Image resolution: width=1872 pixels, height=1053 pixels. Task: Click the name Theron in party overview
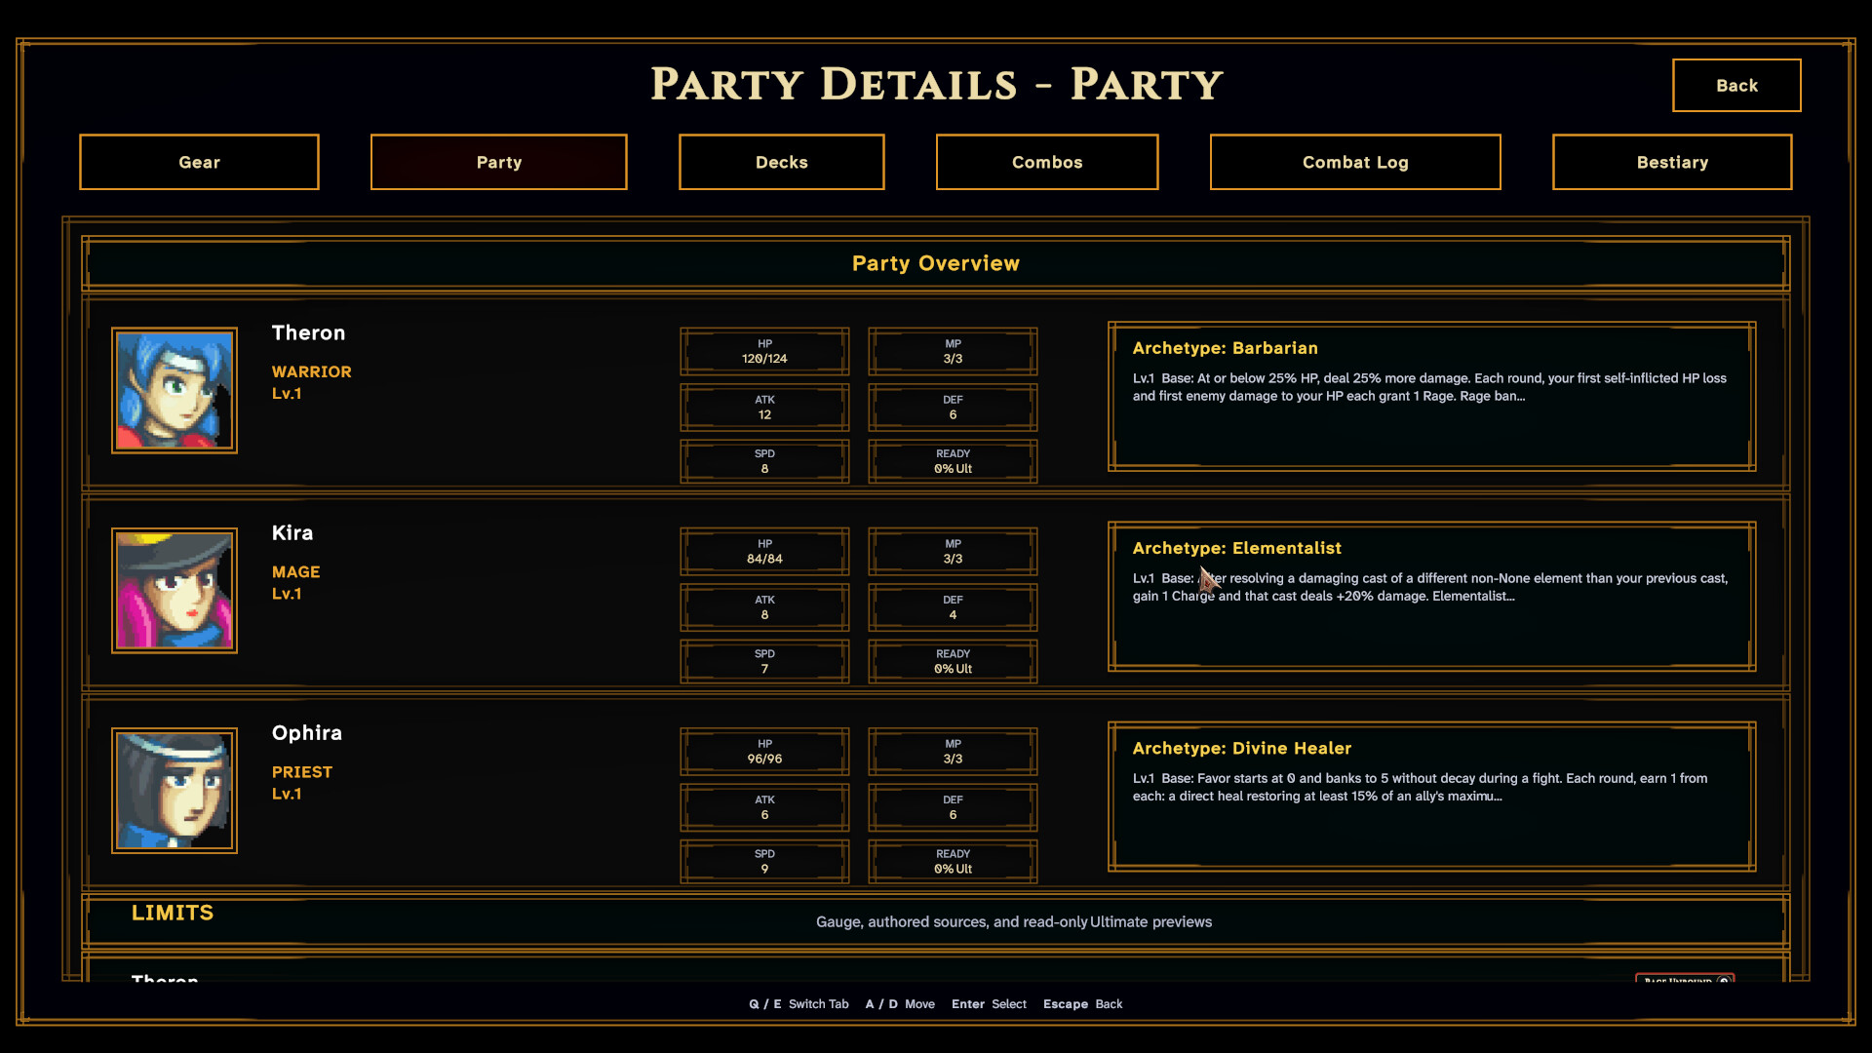click(308, 332)
